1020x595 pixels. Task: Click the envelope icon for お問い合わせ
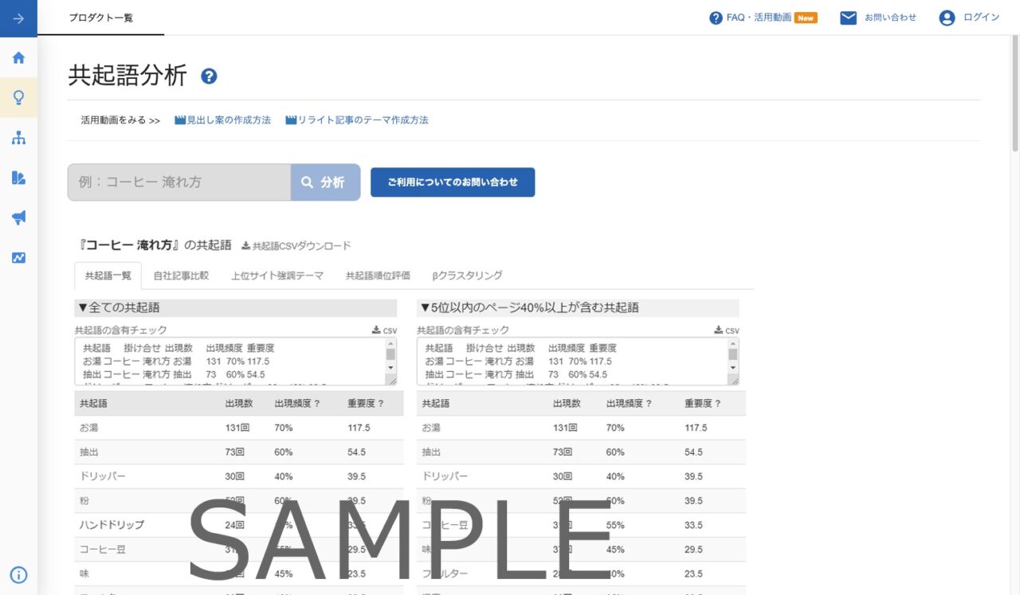[848, 18]
